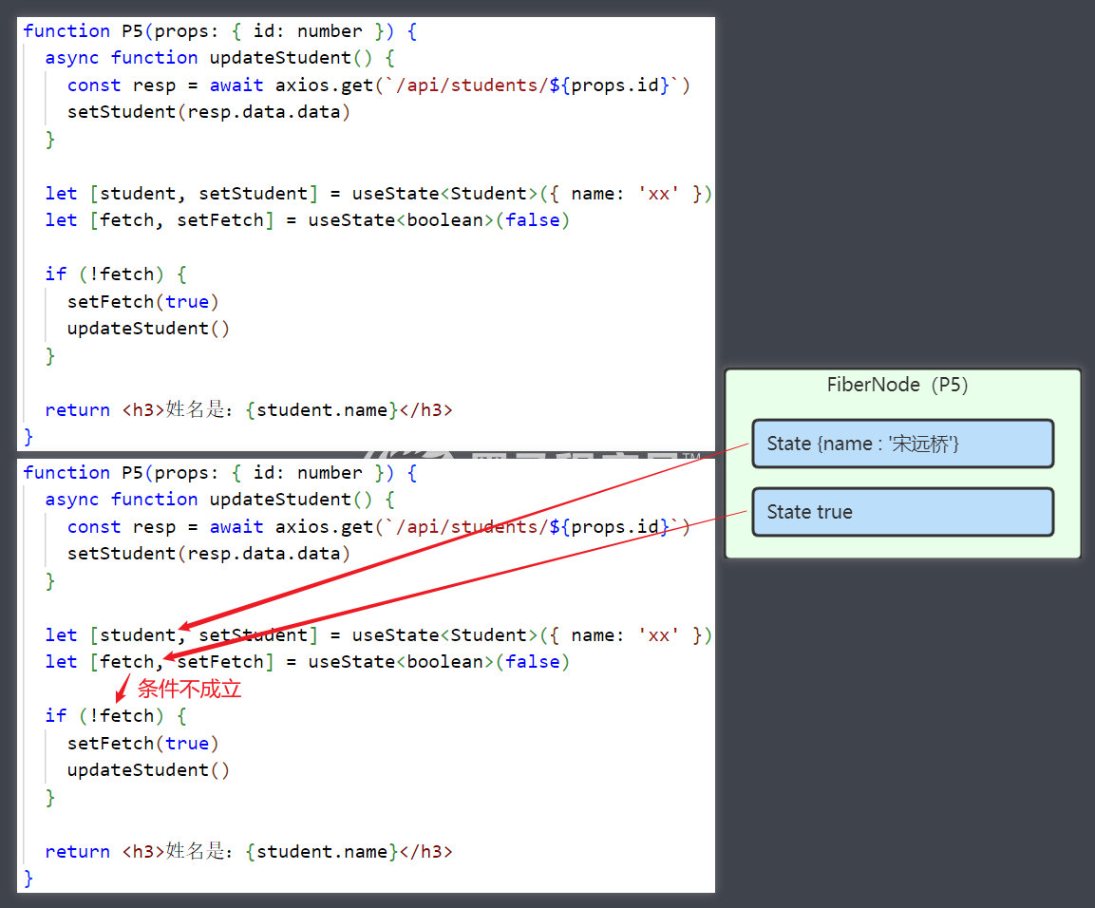The height and width of the screenshot is (908, 1095).
Task: Click the red arrowhead pointing at lower student
Action: [186, 626]
